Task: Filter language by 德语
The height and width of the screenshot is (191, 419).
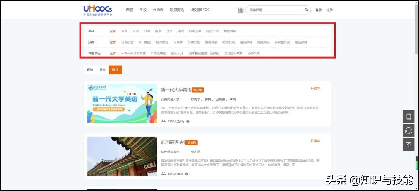Action: [x=181, y=31]
